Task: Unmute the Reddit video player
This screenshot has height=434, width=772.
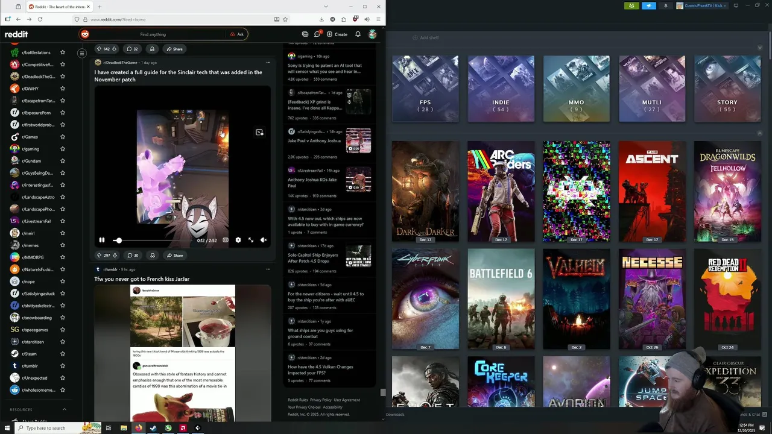Action: click(x=264, y=240)
